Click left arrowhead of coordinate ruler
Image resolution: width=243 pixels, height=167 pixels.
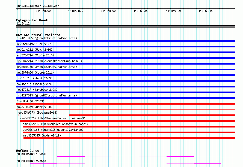[17, 9]
